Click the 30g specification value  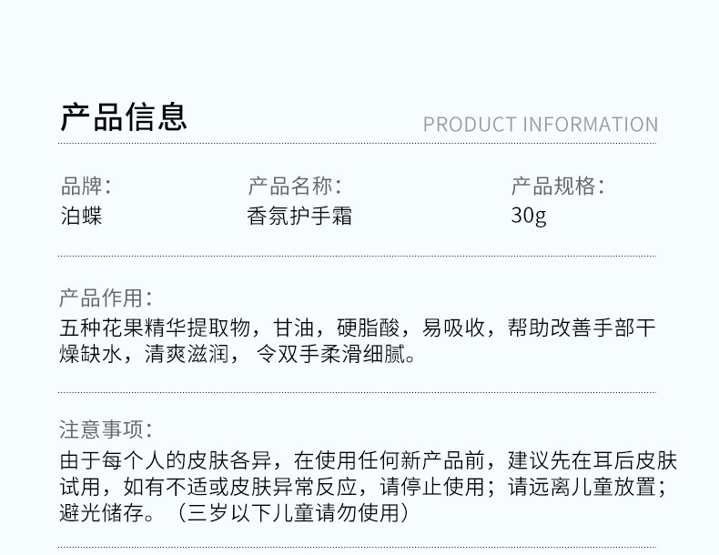529,217
